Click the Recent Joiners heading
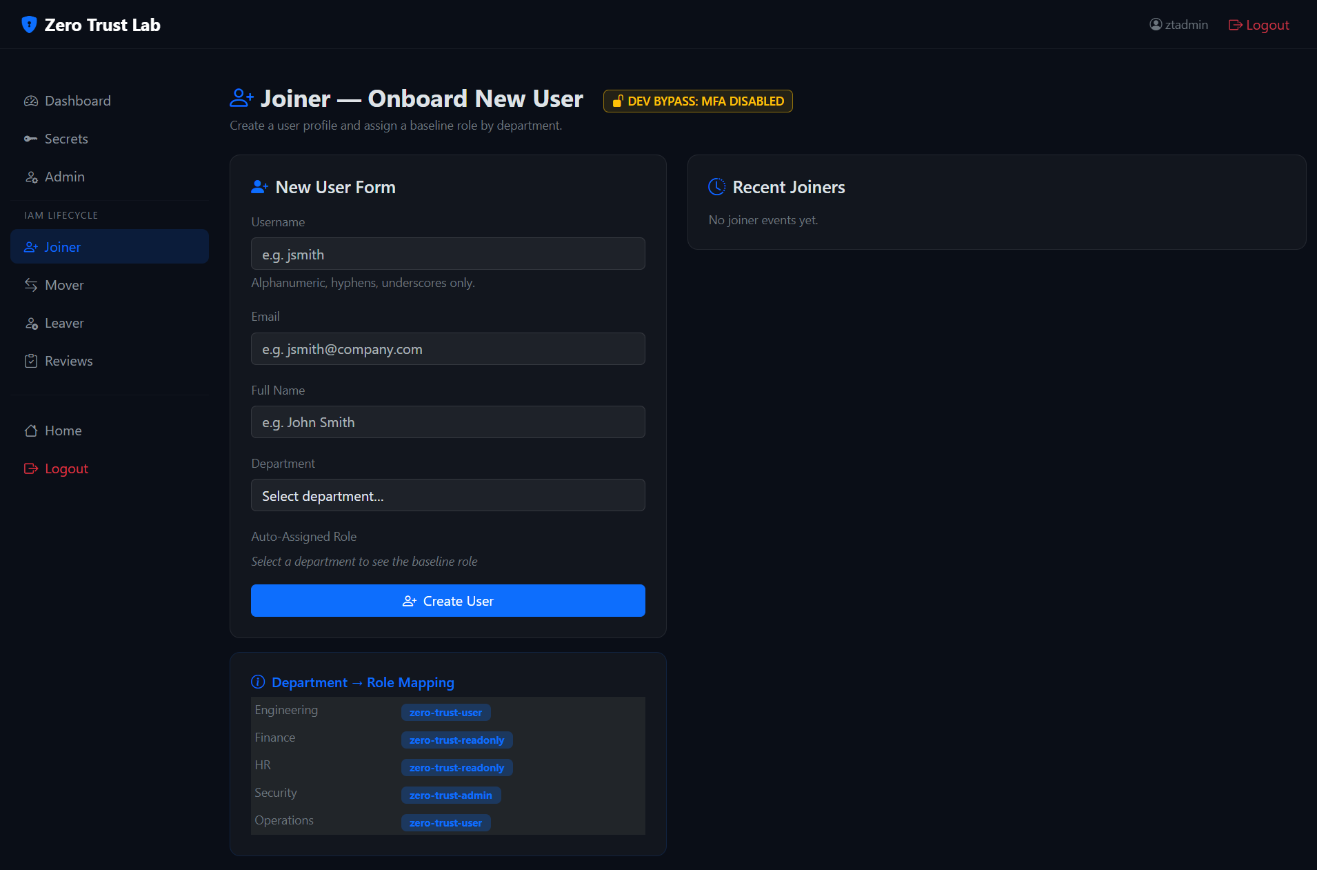Image resolution: width=1317 pixels, height=870 pixels. [x=789, y=187]
